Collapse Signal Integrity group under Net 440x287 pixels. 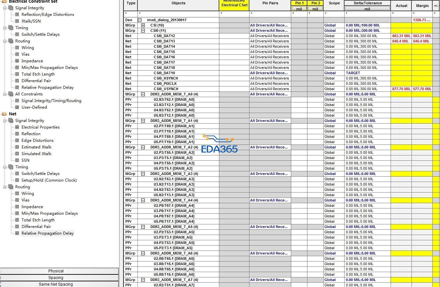click(5, 121)
